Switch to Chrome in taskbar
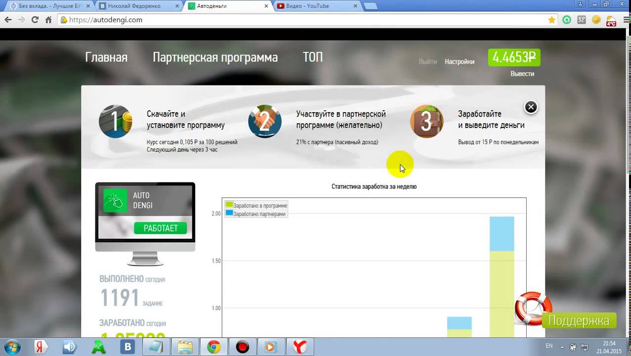Screen dimensions: 631x356 point(214,347)
